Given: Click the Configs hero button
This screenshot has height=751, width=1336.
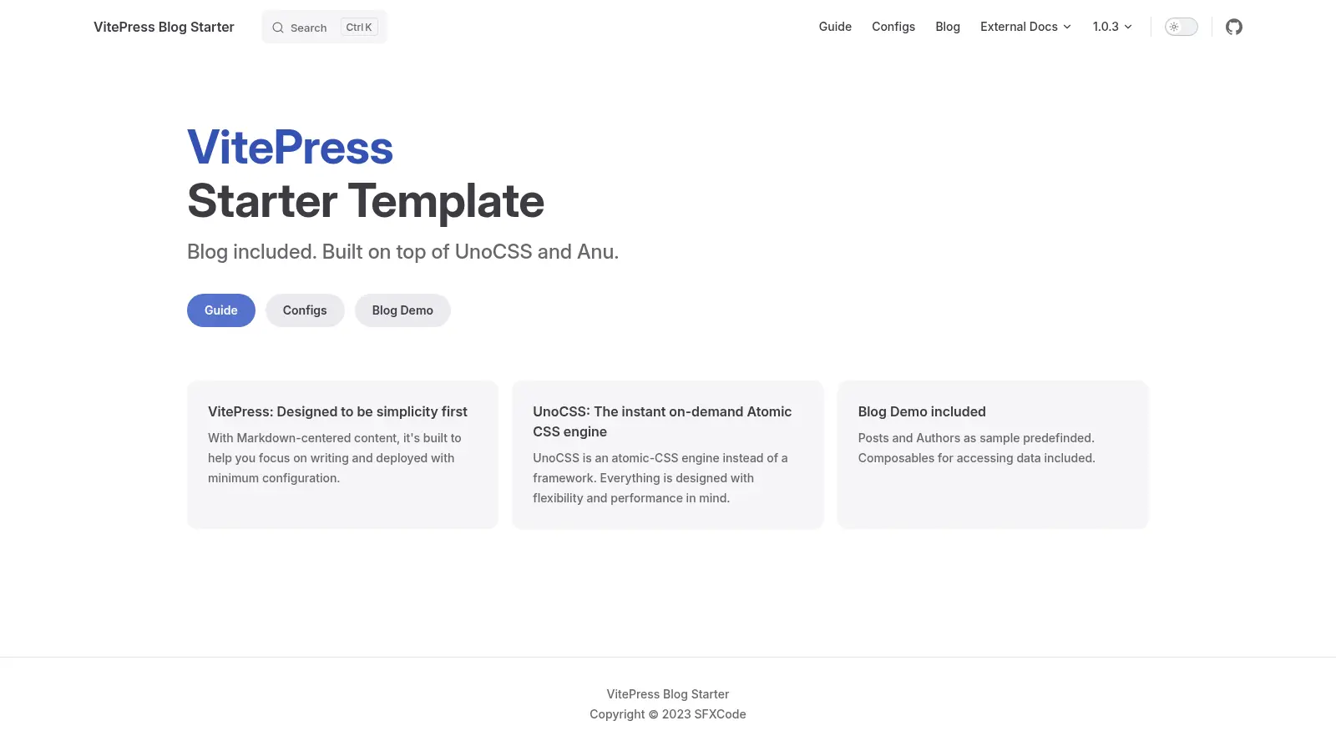Looking at the screenshot, I should pos(305,310).
